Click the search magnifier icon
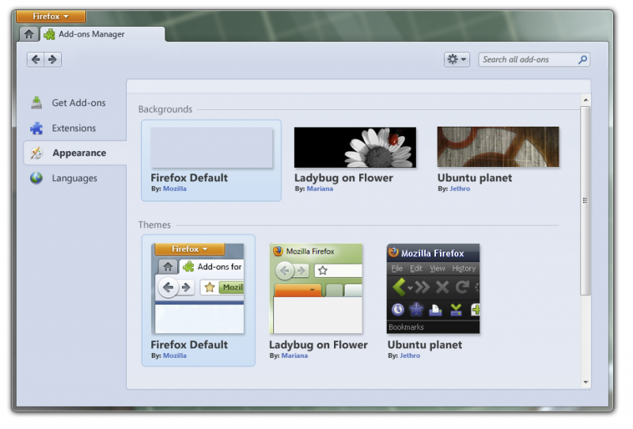633x429 pixels. click(x=582, y=60)
